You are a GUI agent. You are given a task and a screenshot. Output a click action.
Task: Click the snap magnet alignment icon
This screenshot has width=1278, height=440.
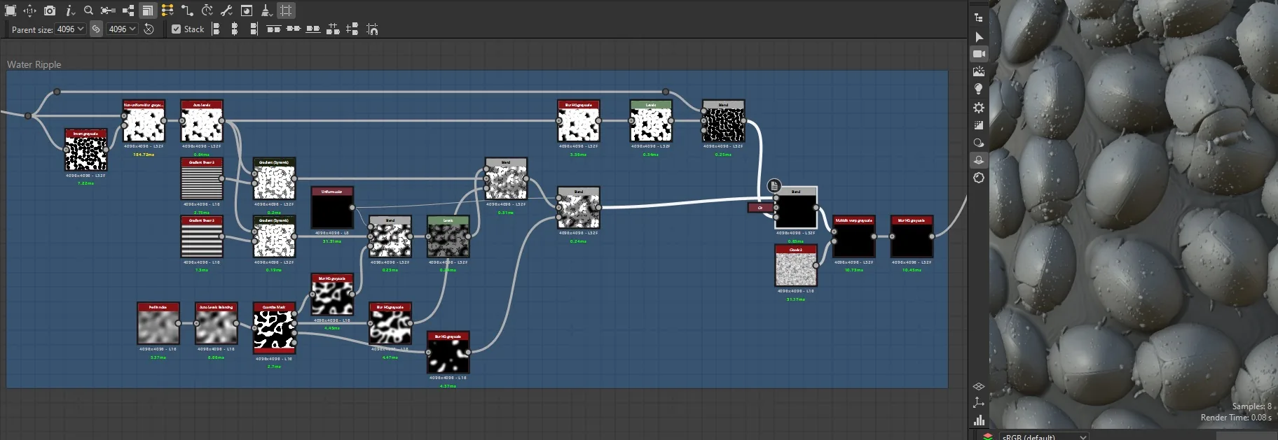[x=372, y=29]
